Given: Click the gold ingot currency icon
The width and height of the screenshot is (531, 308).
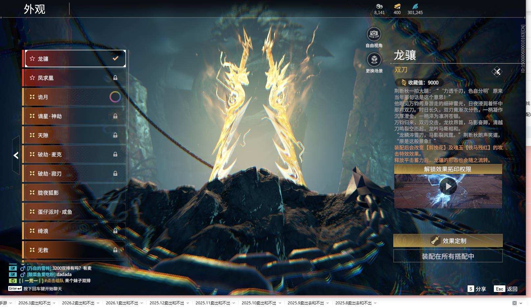Looking at the screenshot, I should pyautogui.click(x=397, y=6).
